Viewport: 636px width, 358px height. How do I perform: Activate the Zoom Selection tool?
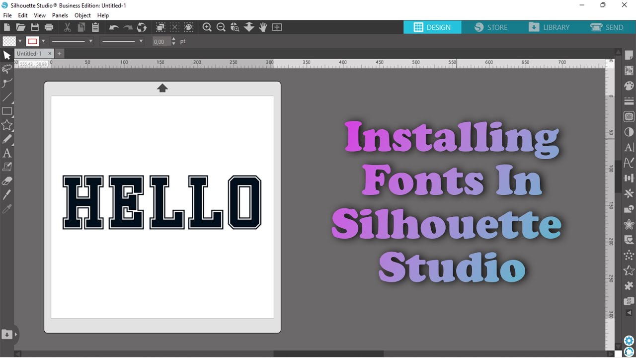235,27
